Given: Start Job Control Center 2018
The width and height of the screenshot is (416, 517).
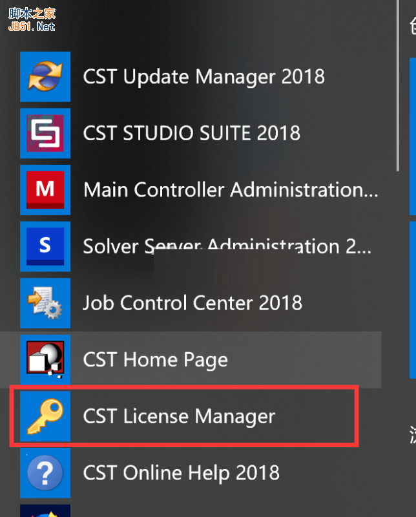Looking at the screenshot, I should pos(192,302).
